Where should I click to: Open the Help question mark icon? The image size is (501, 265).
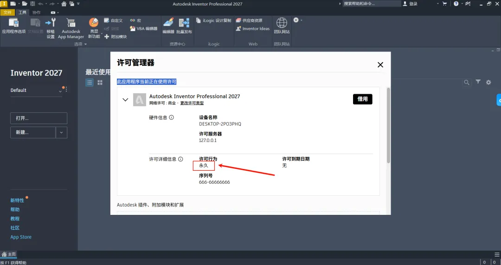pos(456,4)
